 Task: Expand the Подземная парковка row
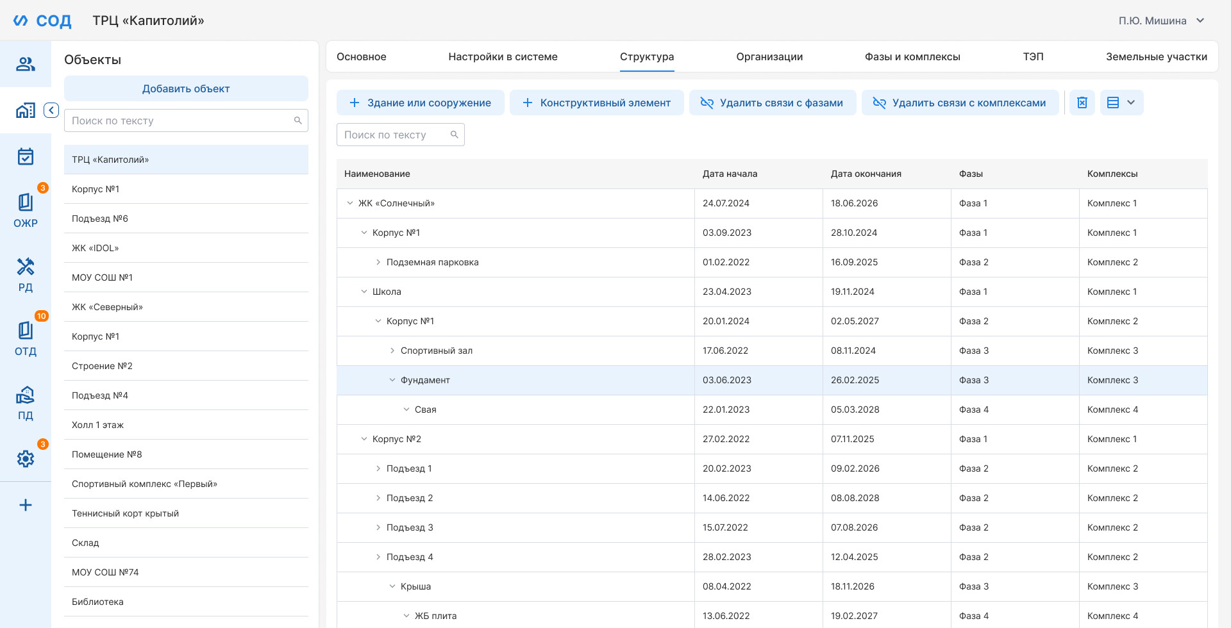[x=378, y=262]
